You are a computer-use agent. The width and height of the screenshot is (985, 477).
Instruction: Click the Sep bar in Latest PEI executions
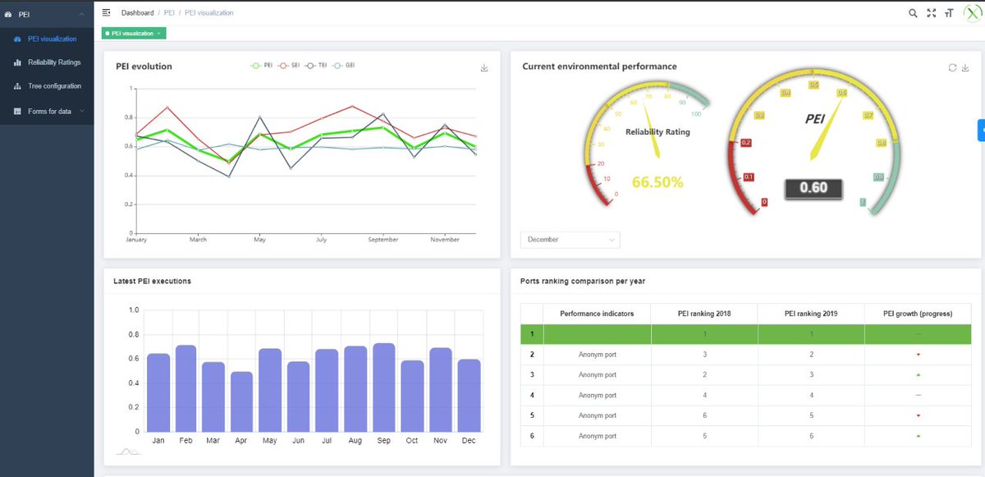click(x=383, y=388)
